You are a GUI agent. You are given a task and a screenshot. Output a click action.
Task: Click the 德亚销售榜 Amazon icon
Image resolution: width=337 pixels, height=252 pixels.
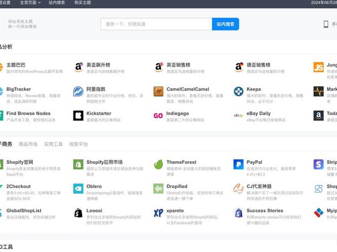click(238, 67)
